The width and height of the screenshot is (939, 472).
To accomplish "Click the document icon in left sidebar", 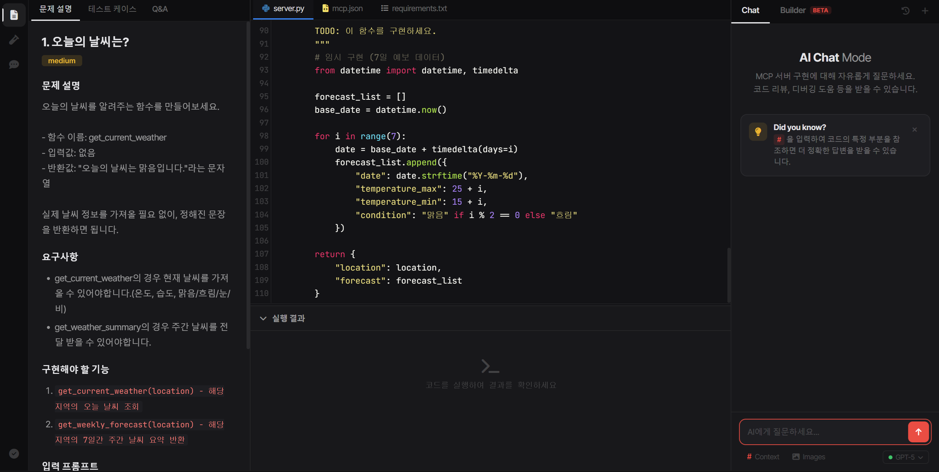I will [x=14, y=15].
